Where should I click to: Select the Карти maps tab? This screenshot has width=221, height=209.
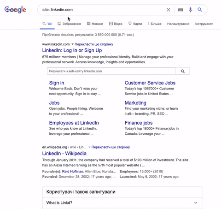tap(135, 24)
